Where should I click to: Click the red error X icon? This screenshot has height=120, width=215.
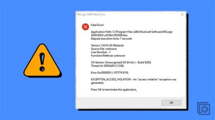[85, 27]
